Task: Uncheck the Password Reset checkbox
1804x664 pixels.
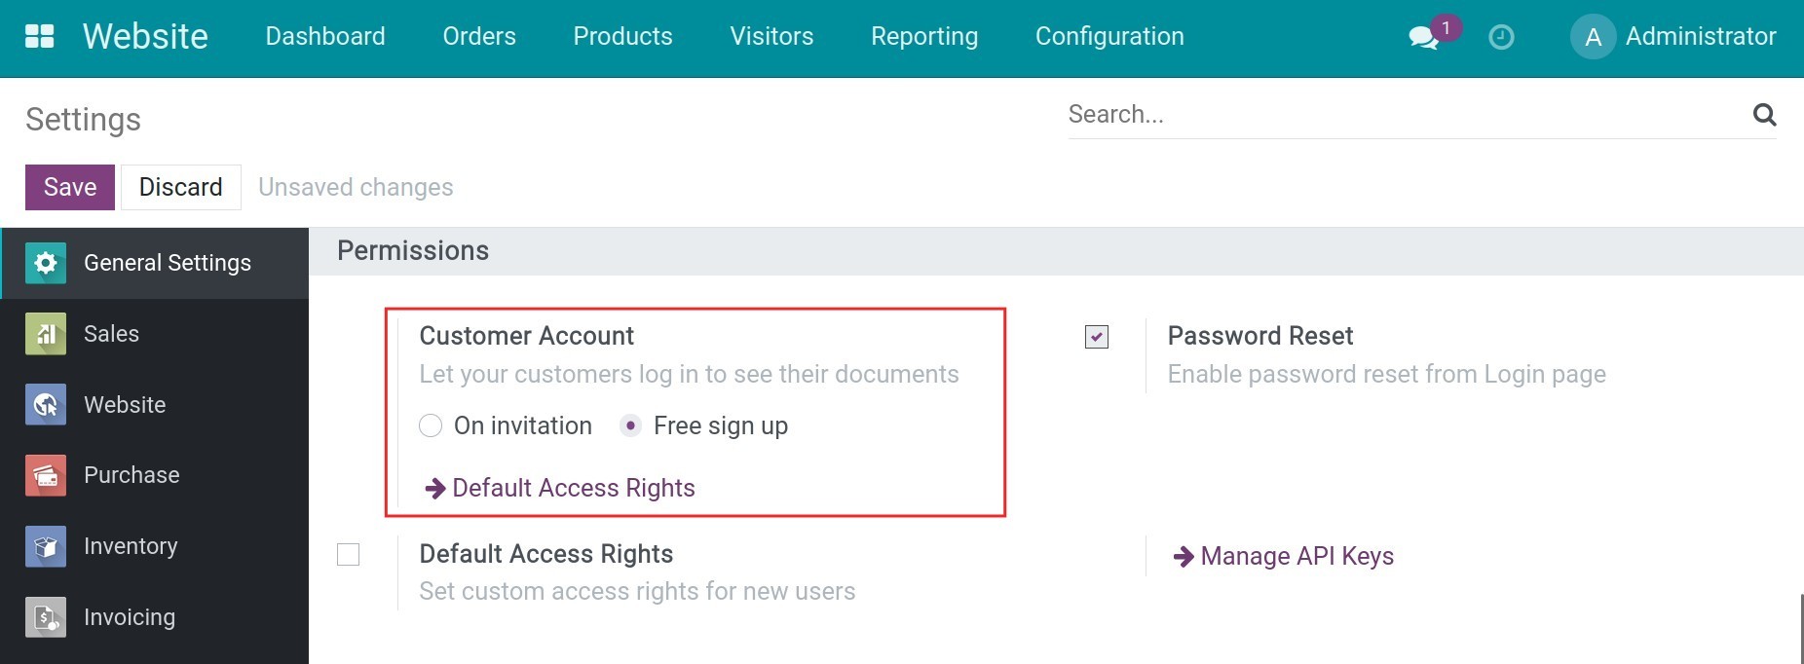Action: click(1096, 336)
